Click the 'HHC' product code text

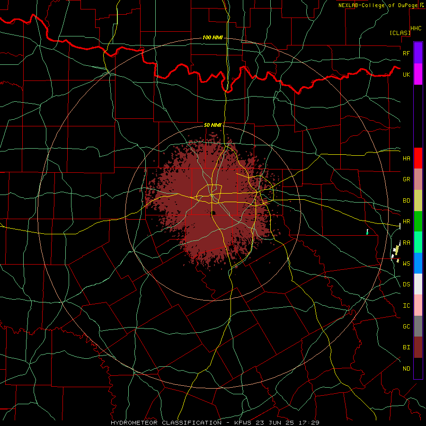point(416,28)
